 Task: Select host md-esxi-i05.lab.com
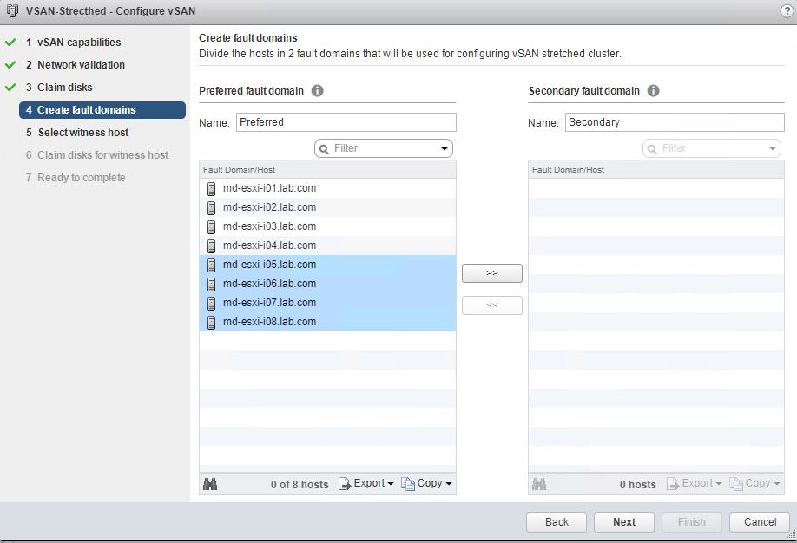click(x=327, y=265)
